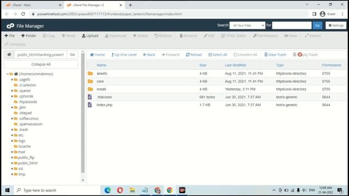
Task: Expand the logs folder node
Action: (12, 140)
